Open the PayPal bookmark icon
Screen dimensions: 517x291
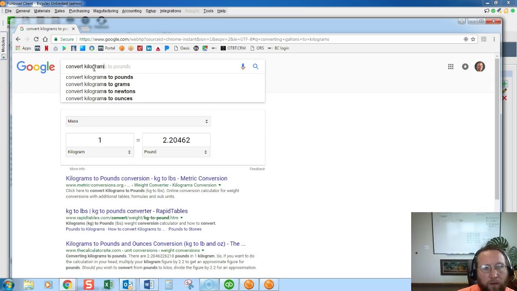point(167,48)
